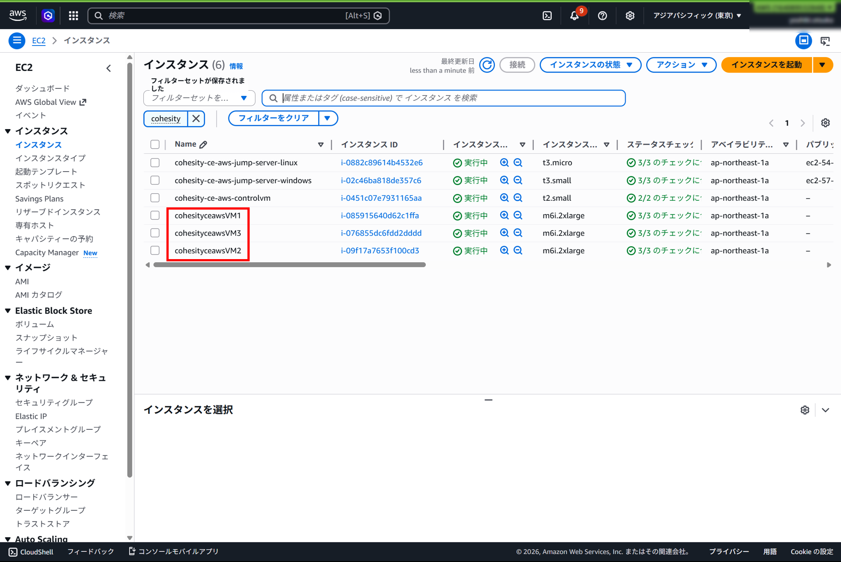Click the Clear Filters button
The height and width of the screenshot is (562, 841).
(x=274, y=118)
